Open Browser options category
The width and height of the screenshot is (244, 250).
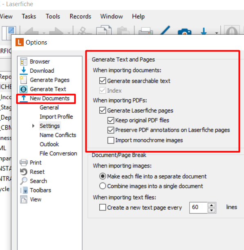point(40,62)
